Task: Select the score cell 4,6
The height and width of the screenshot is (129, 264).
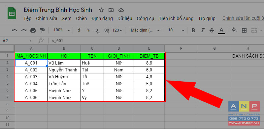Action: 149,77
